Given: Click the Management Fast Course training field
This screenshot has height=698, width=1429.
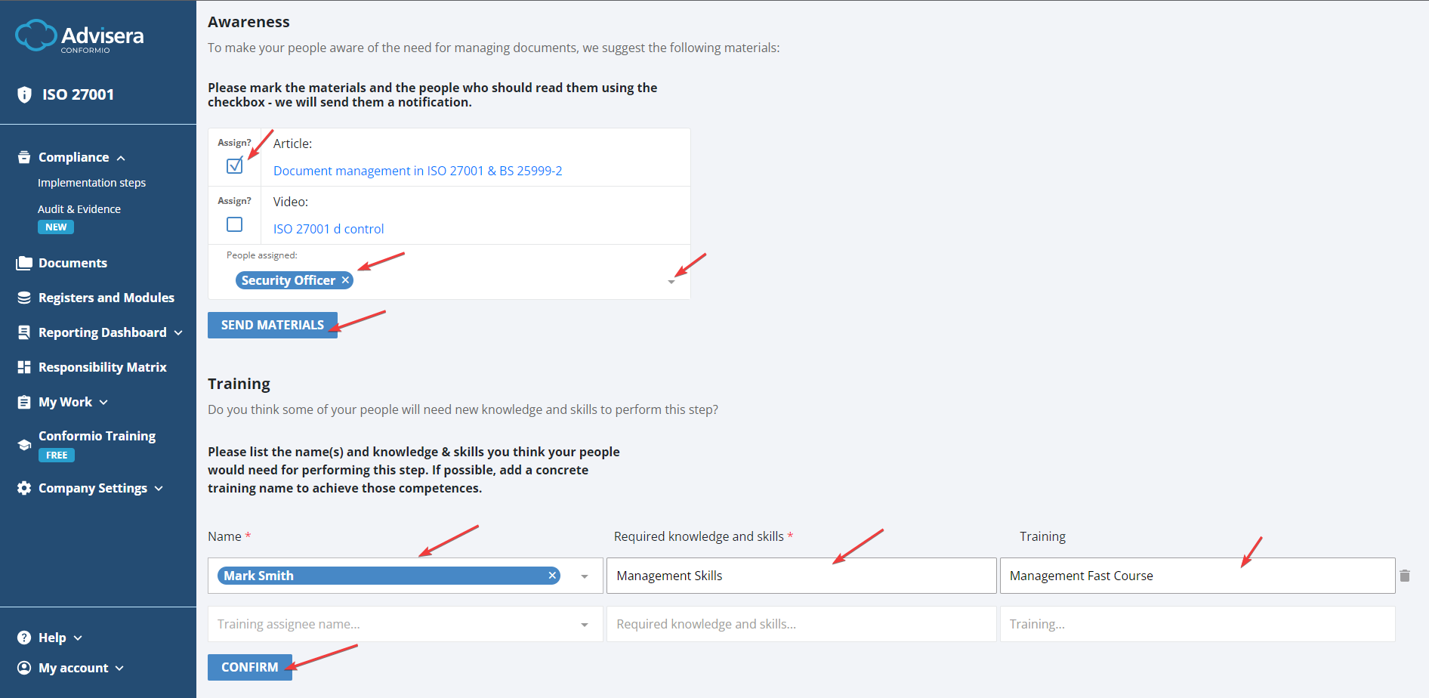Looking at the screenshot, I should (x=1196, y=576).
